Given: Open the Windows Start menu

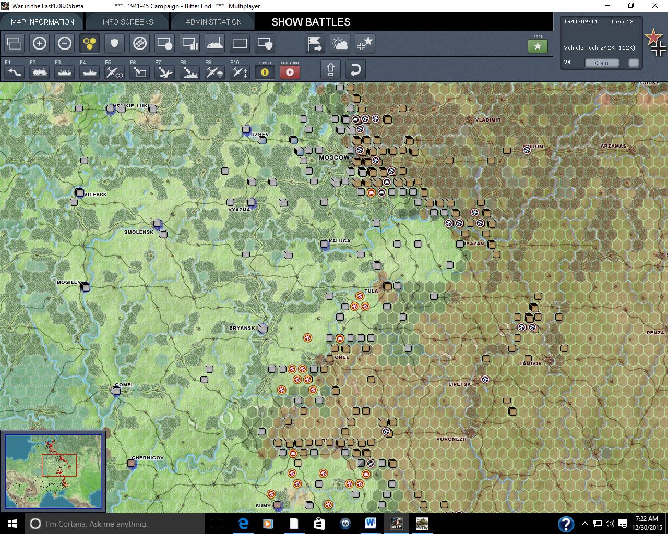Looking at the screenshot, I should pos(13,524).
